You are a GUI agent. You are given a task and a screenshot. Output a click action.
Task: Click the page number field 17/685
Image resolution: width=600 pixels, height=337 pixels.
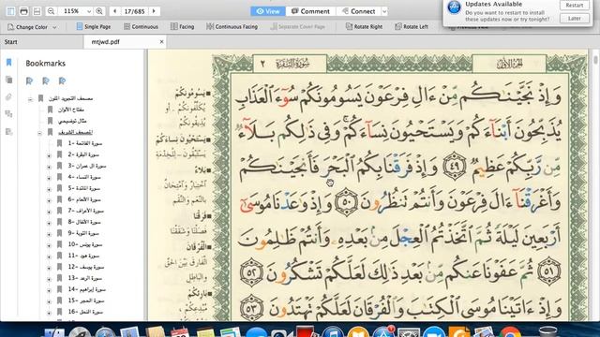pos(134,11)
